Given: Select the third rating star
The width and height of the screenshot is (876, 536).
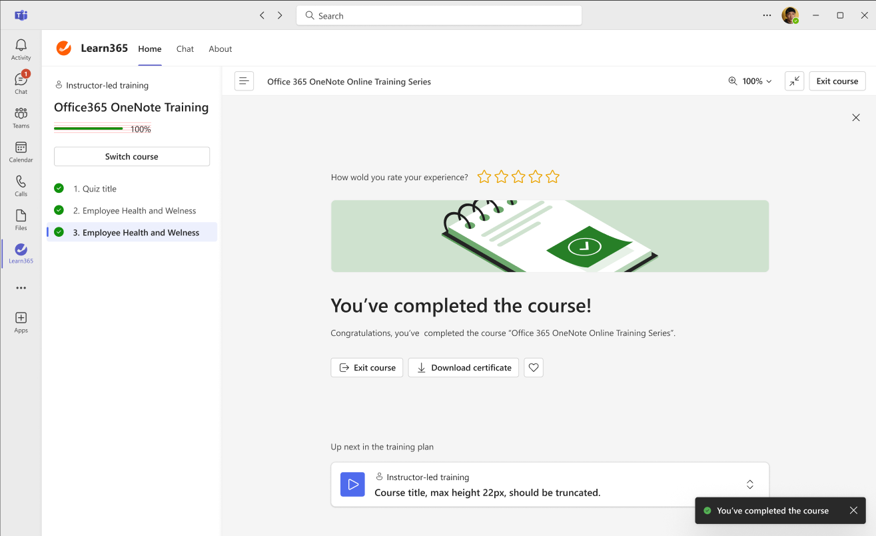Looking at the screenshot, I should 518,177.
